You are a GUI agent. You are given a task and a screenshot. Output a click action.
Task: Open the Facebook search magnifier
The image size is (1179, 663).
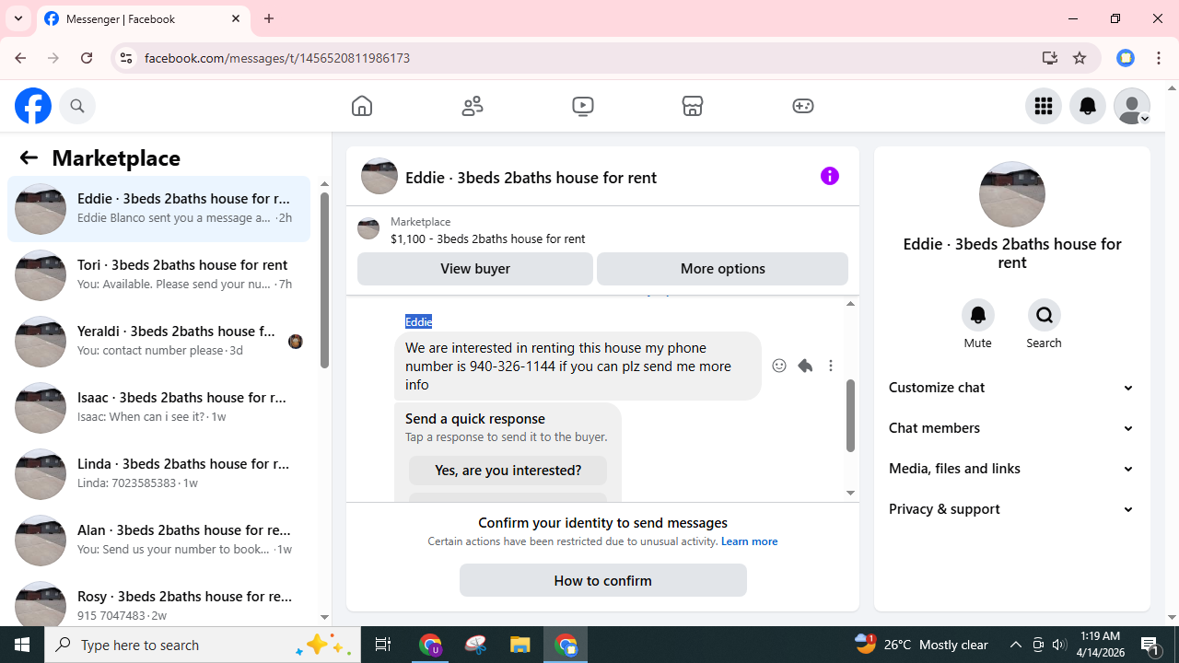77,106
